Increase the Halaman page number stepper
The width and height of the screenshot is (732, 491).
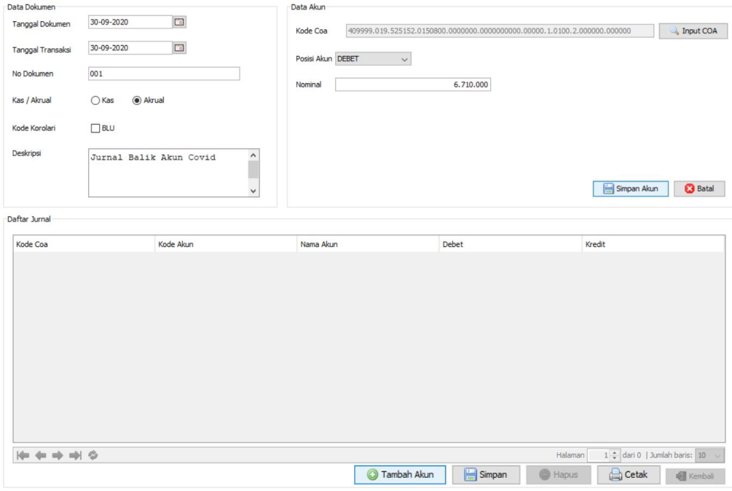[x=615, y=452]
